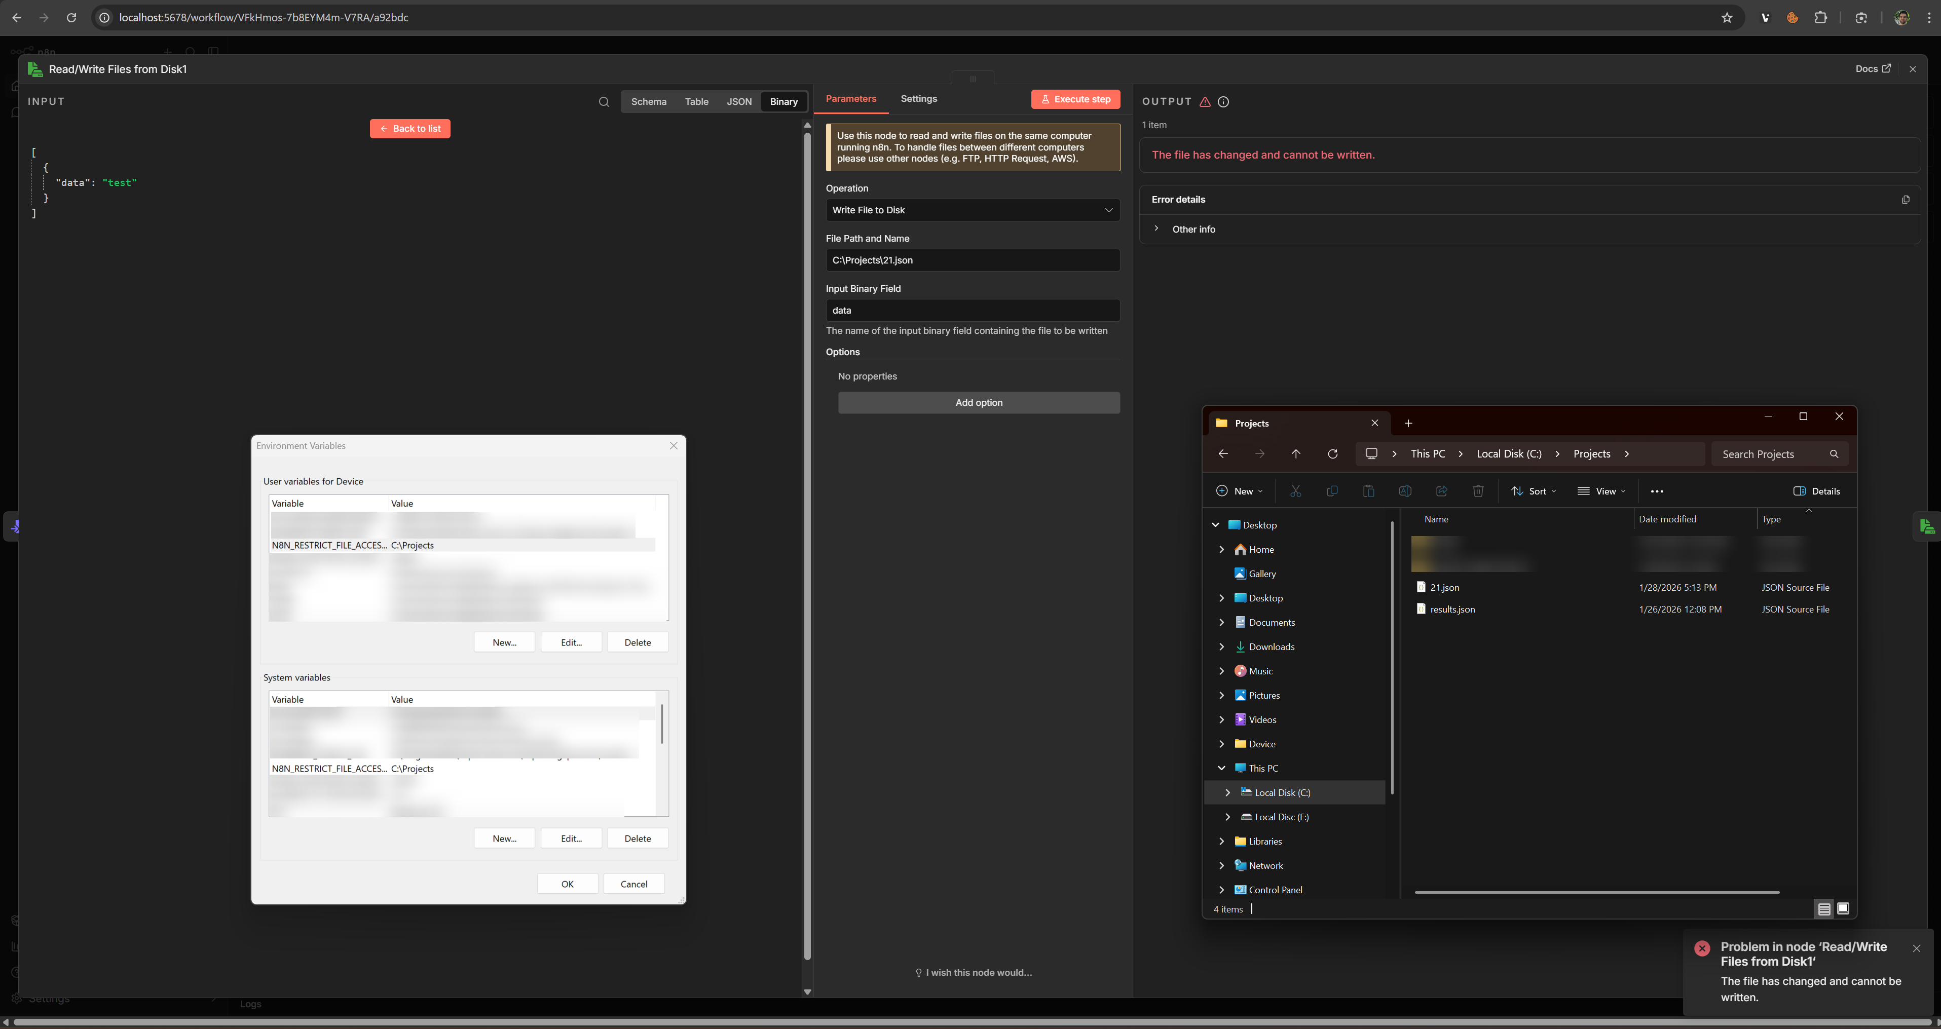Switch to the details list view in File Explorer
This screenshot has width=1941, height=1029.
click(1824, 908)
